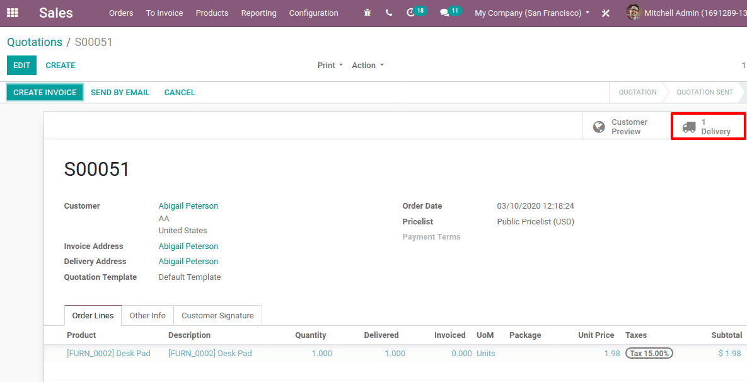Click the Subtotal column header
This screenshot has width=747, height=382.
coord(727,335)
